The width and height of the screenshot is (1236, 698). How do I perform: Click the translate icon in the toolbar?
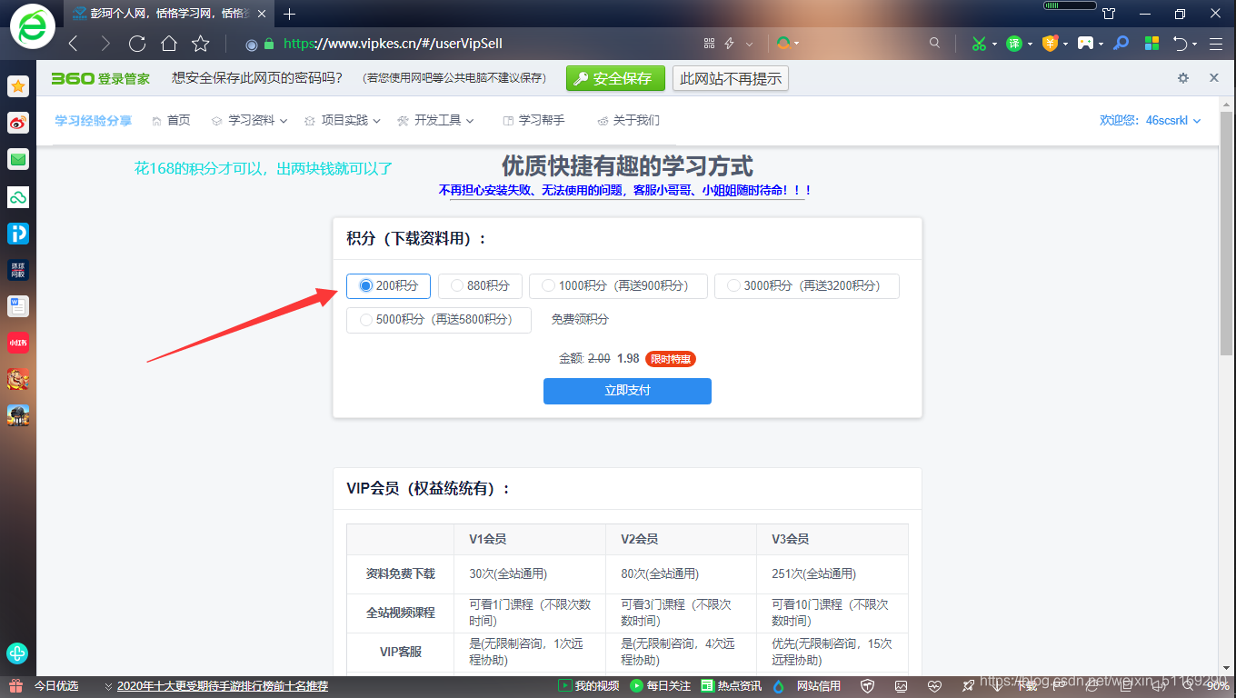point(1012,43)
